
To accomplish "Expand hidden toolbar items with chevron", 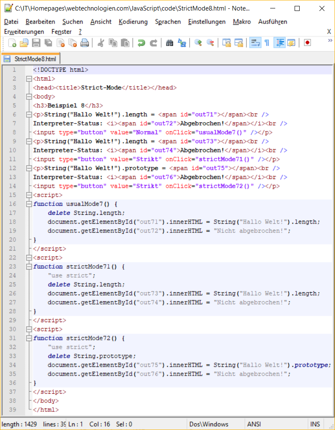I will pos(330,40).
